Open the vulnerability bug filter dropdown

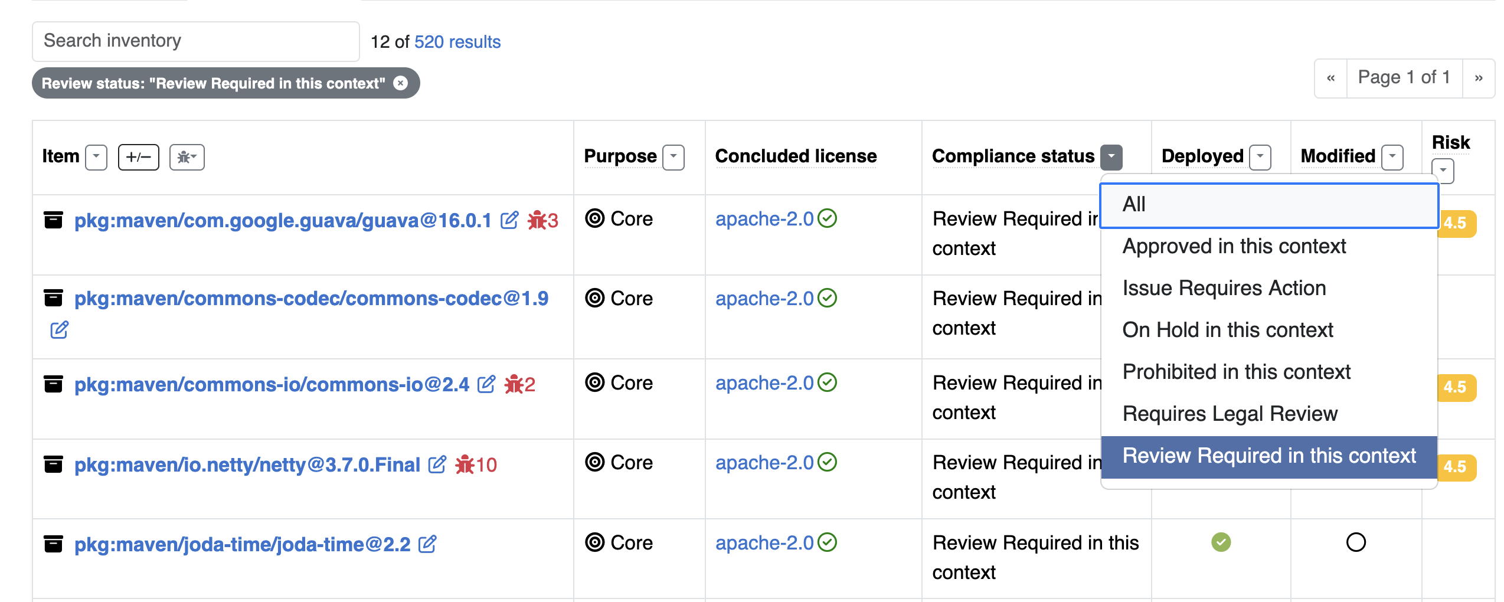click(187, 157)
